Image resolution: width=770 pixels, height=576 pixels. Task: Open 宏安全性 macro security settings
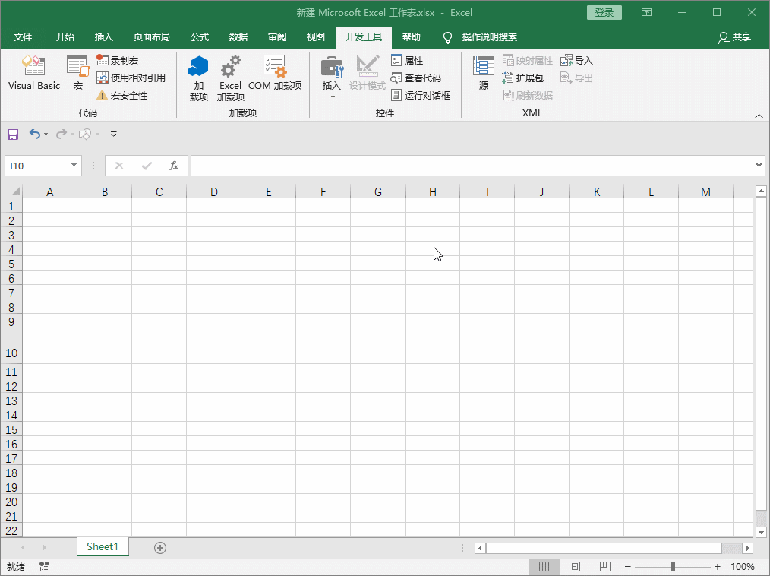pos(122,95)
